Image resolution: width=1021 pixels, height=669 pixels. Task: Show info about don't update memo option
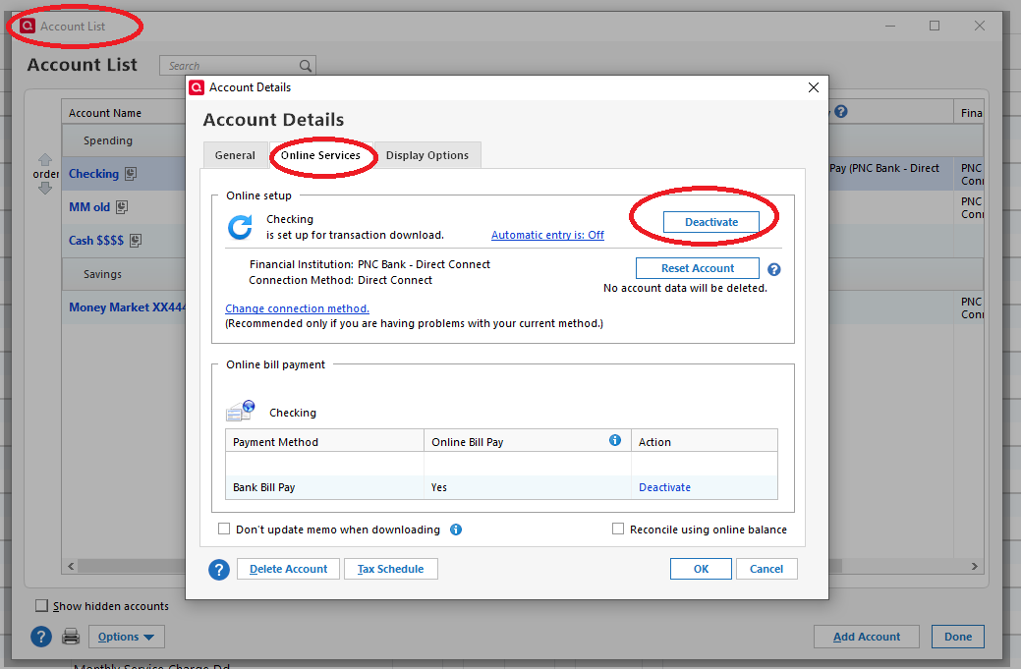tap(456, 530)
